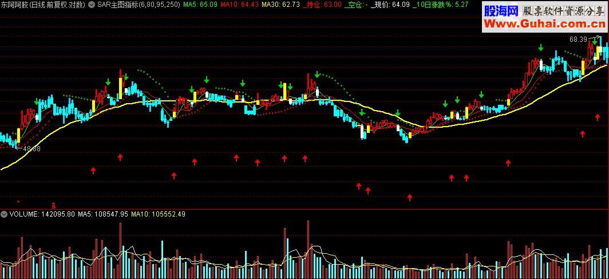Click the volume MA5: 108547.95 value
This screenshot has width=609, height=279.
103,214
